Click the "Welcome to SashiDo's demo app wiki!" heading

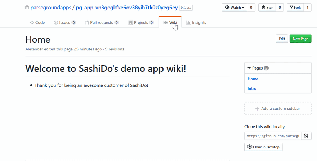106,68
